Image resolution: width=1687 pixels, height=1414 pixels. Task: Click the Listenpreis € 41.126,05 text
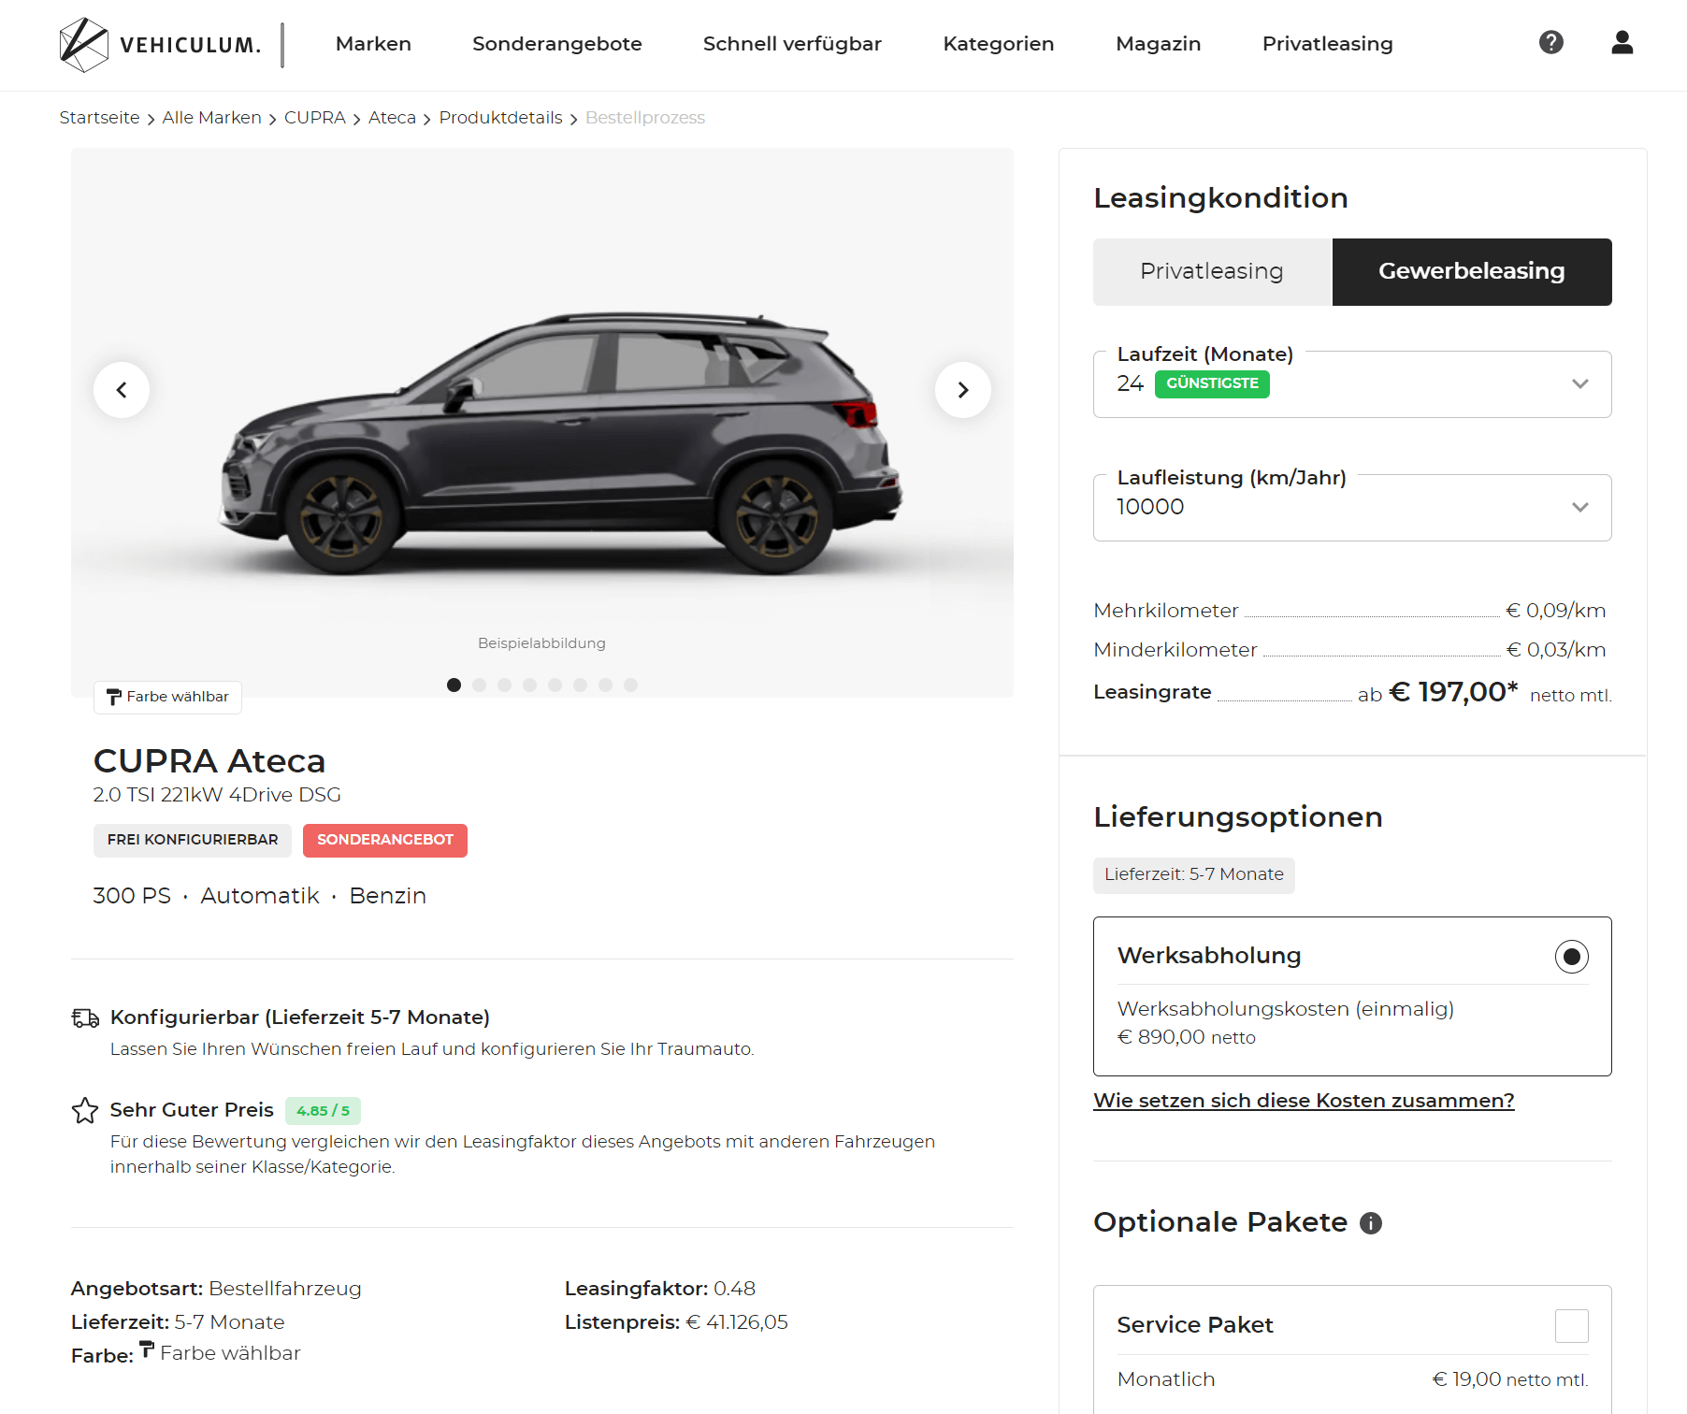[676, 1322]
